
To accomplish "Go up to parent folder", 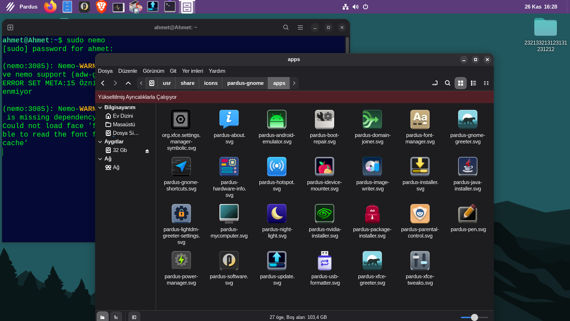I will (128, 83).
